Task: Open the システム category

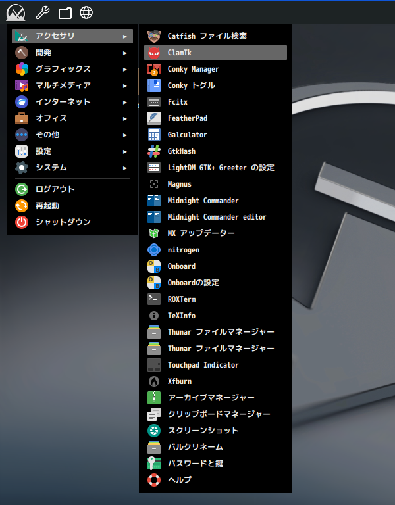Action: (72, 168)
